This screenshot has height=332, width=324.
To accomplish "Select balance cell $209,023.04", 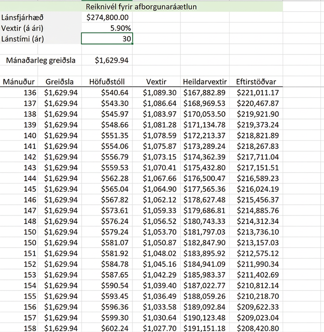I will pyautogui.click(x=256, y=318).
